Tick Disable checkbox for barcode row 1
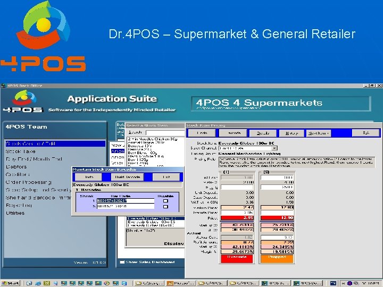Screen dimensions: 383x287 coord(165,201)
